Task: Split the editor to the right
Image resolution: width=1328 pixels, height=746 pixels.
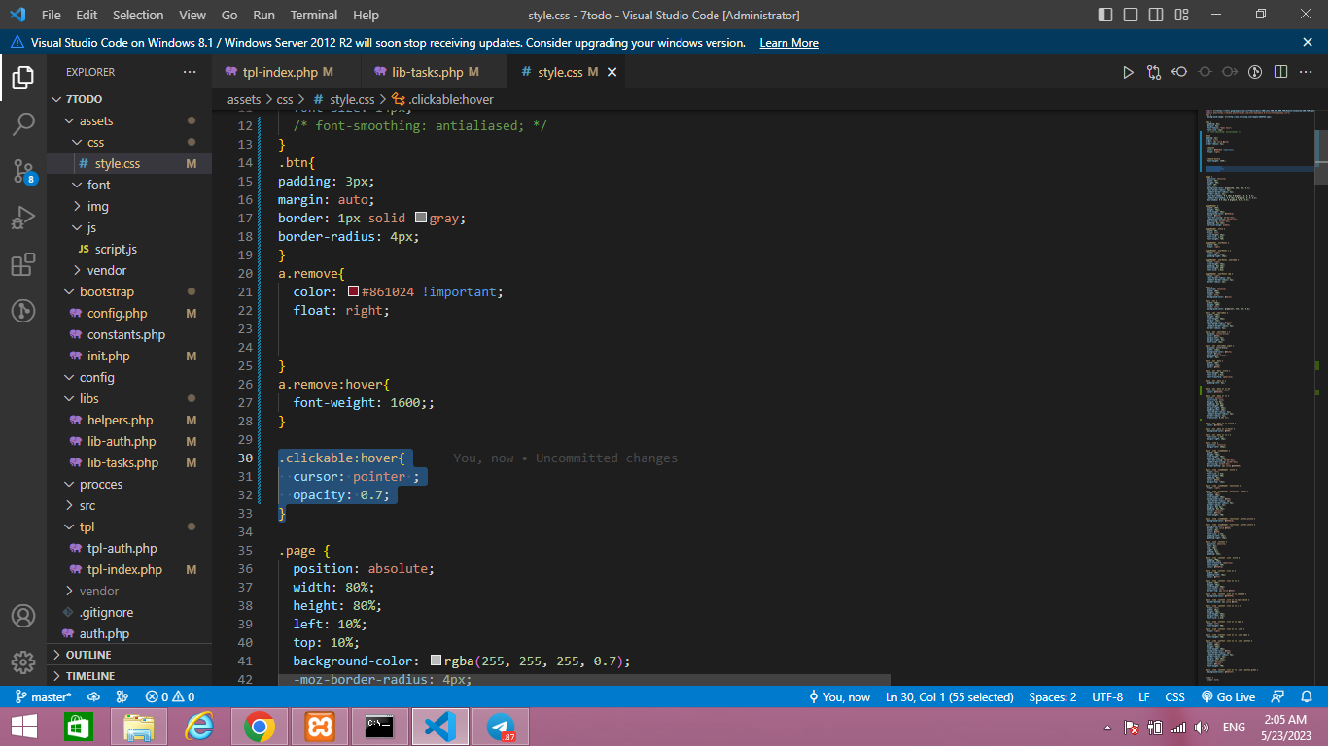Action: [1281, 72]
